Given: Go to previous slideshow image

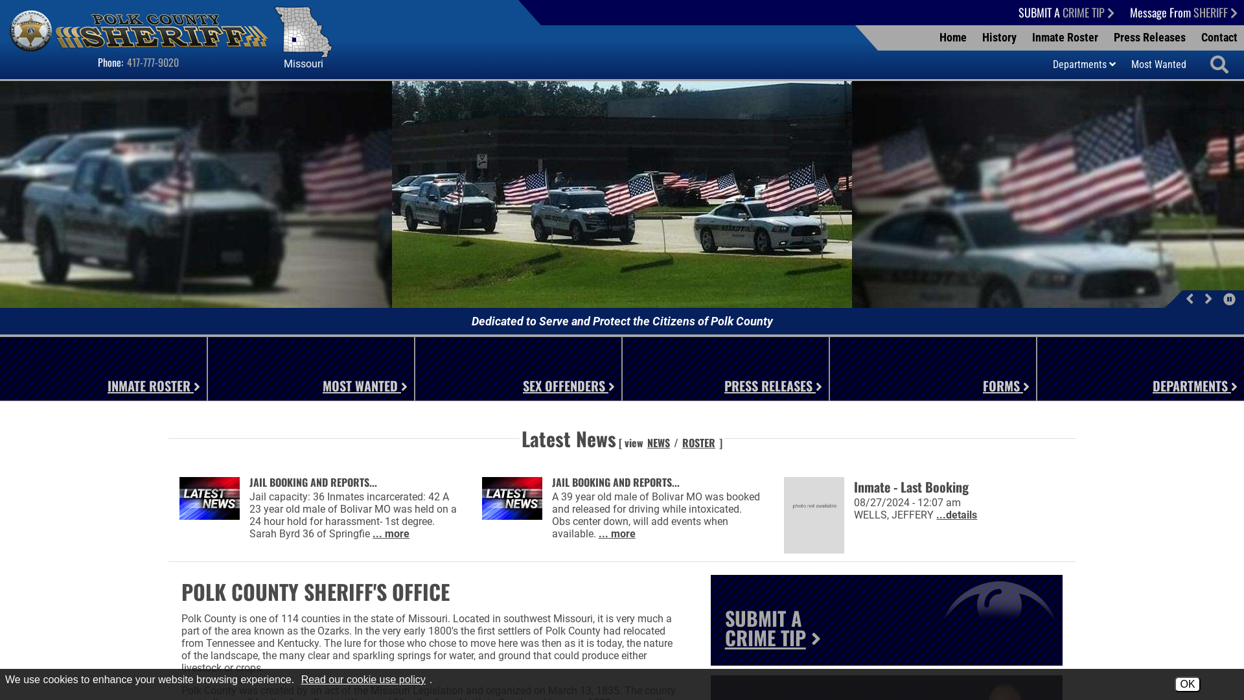Looking at the screenshot, I should [x=1190, y=299].
